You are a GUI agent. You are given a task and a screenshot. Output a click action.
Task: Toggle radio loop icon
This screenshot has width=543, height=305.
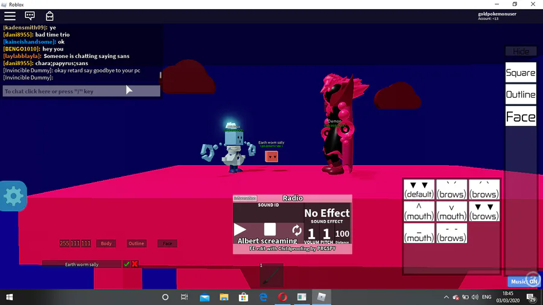point(296,230)
